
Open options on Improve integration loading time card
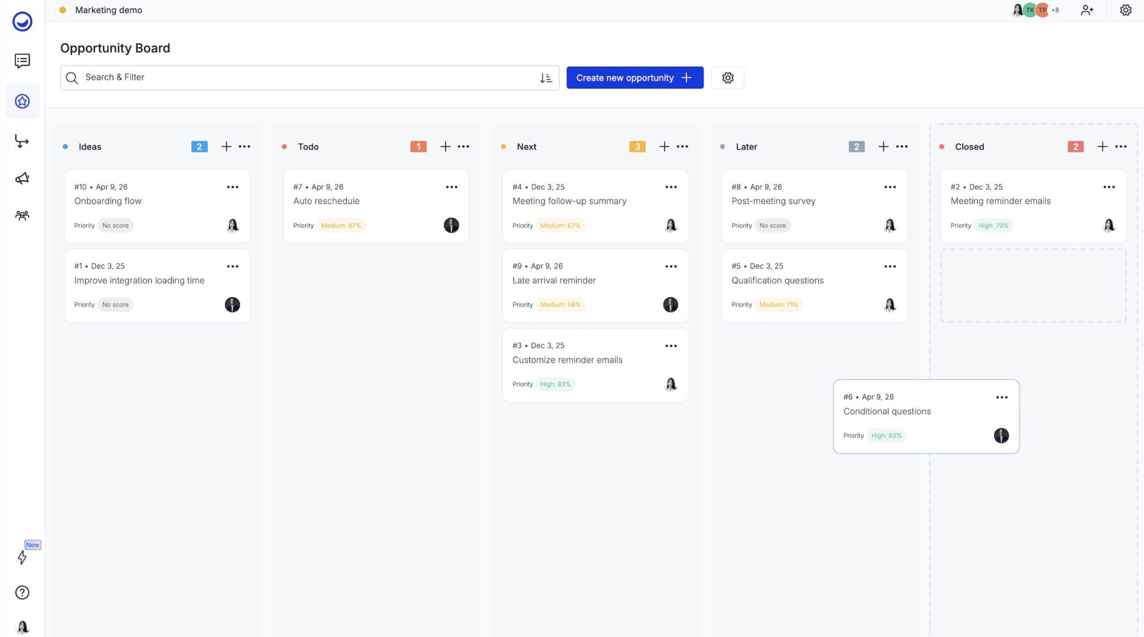click(232, 267)
